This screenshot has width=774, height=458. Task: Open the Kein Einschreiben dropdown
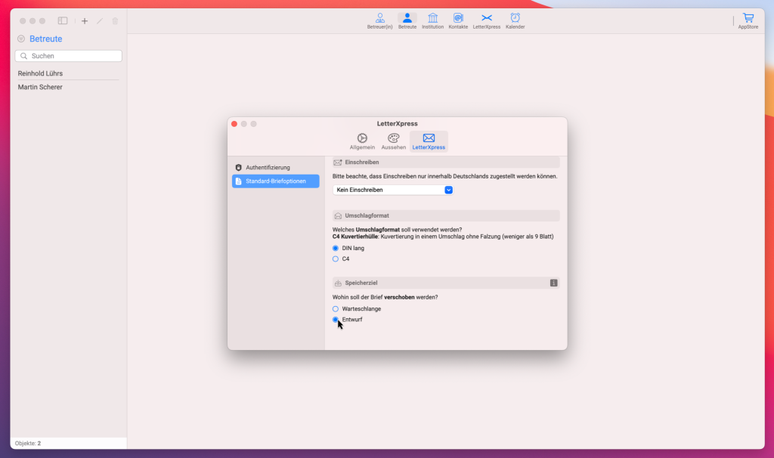[x=393, y=190]
